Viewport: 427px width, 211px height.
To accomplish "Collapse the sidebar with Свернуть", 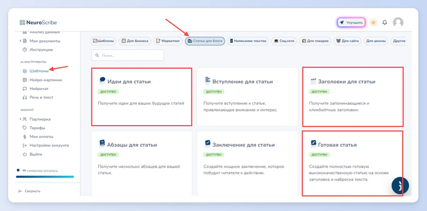I will point(32,191).
